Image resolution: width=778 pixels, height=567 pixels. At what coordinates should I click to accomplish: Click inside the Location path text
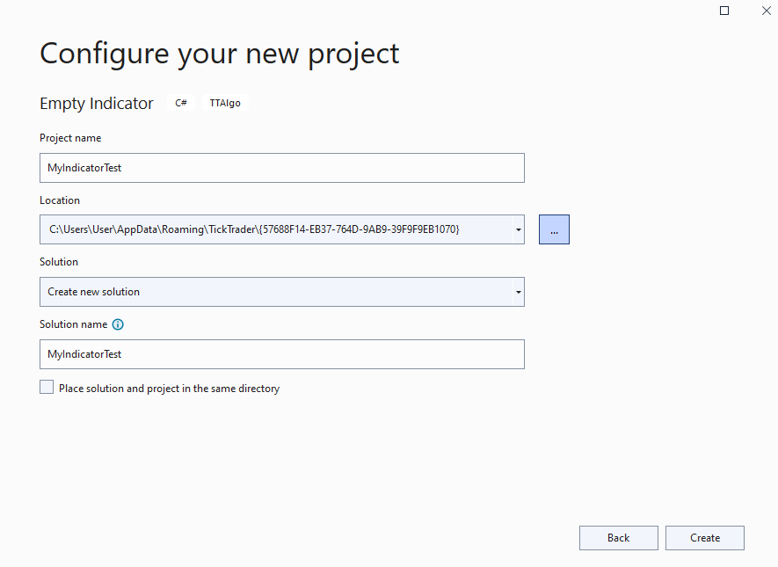254,229
